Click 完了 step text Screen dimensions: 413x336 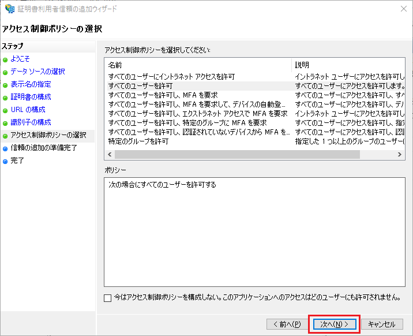17,160
